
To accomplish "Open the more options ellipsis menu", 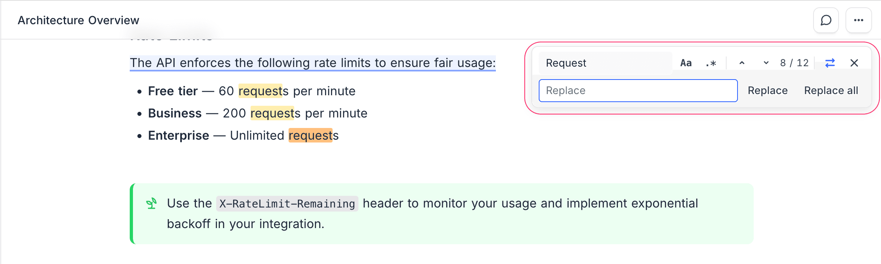I will [858, 20].
